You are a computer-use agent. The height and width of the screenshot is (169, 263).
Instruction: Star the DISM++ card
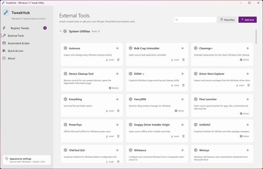[183, 74]
